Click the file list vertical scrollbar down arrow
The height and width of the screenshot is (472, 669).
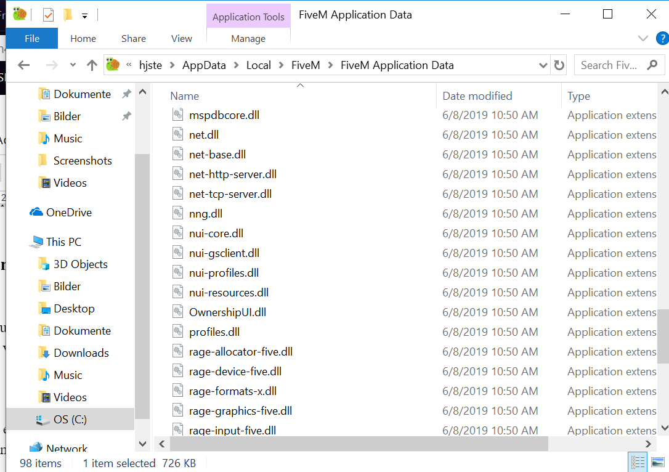664,428
